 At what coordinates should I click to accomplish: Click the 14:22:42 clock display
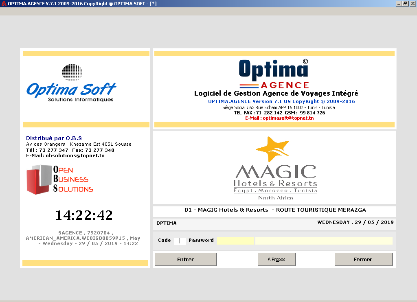(x=84, y=215)
